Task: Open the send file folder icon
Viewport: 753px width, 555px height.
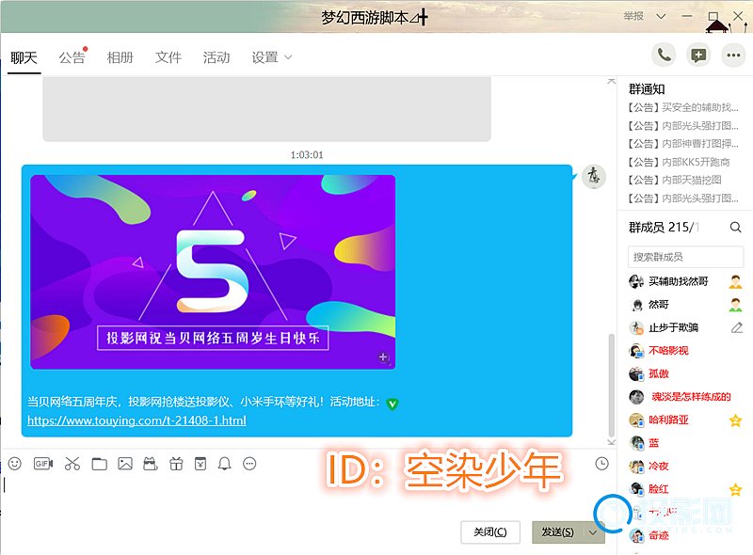Action: [x=100, y=464]
